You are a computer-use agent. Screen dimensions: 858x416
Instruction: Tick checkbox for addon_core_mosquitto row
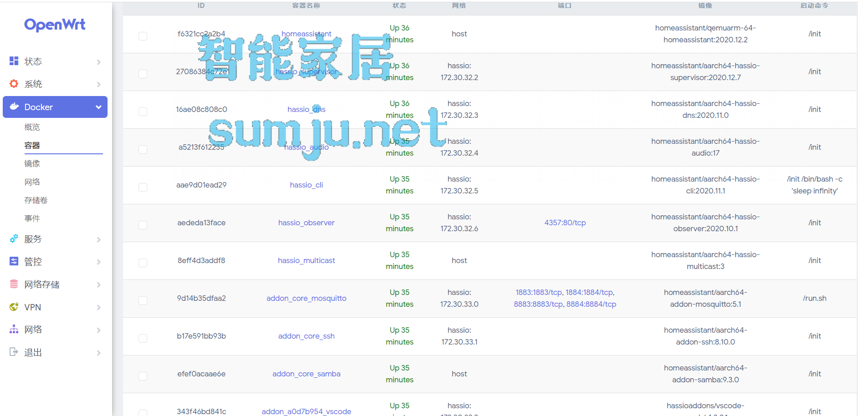tap(143, 300)
